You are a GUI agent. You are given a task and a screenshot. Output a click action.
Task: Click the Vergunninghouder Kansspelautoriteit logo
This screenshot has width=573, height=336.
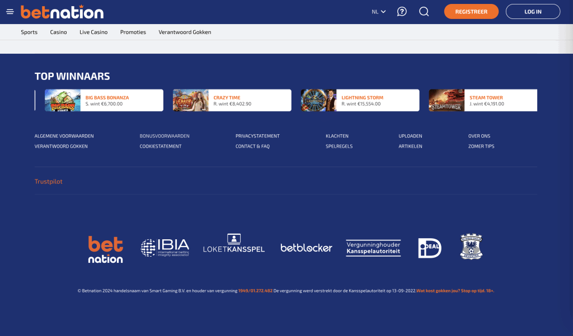[x=373, y=248]
